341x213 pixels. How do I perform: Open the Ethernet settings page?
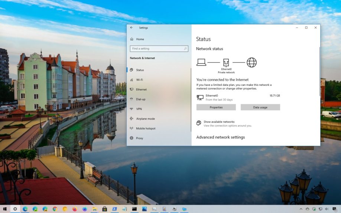pos(141,89)
